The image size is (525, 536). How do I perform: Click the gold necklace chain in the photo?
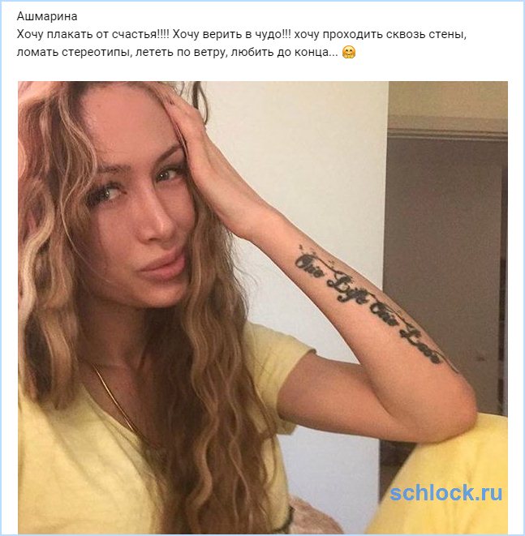click(116, 400)
